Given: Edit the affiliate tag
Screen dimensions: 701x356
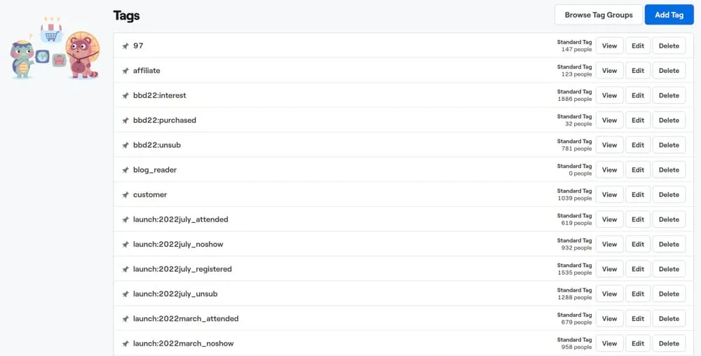Looking at the screenshot, I should coord(637,71).
